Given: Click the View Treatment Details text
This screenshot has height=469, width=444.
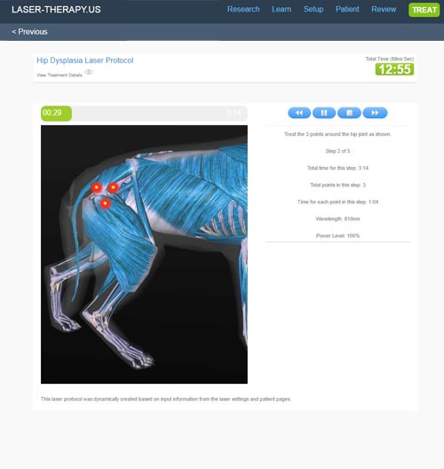Looking at the screenshot, I should pos(59,76).
